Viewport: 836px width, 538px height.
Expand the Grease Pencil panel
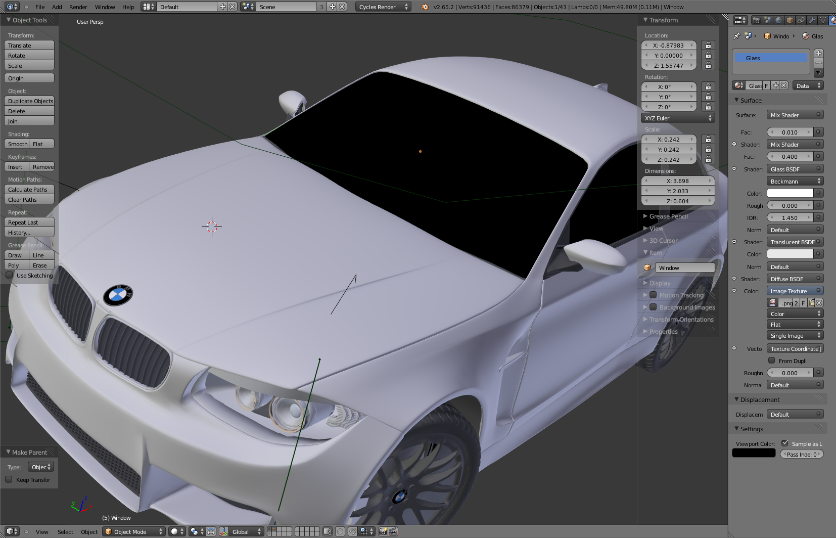coord(668,216)
